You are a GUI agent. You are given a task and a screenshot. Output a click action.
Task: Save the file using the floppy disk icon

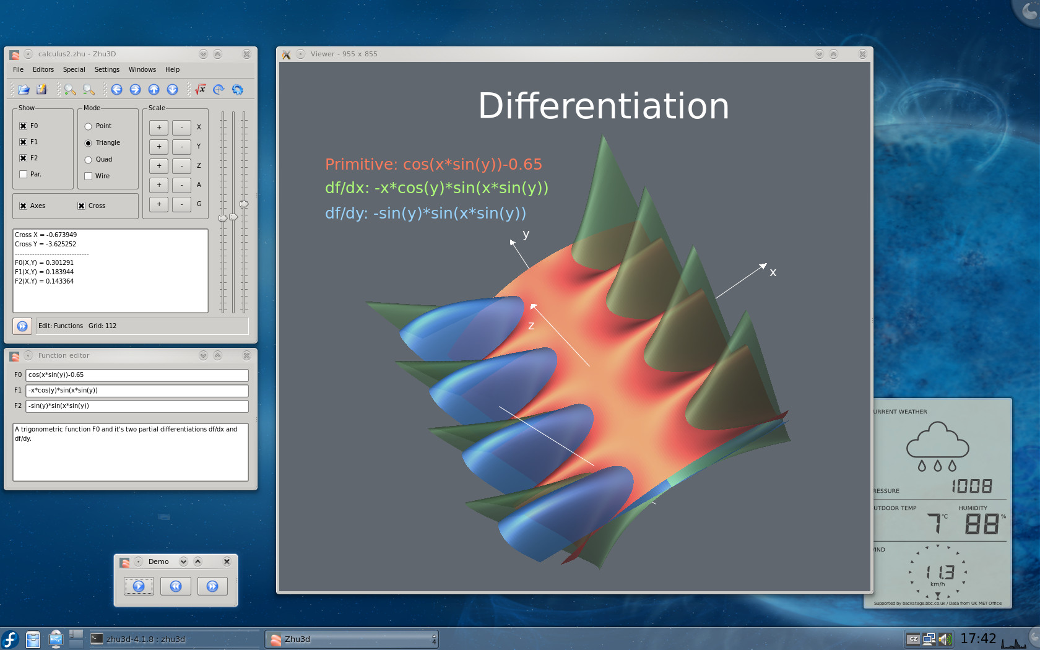[x=41, y=90]
